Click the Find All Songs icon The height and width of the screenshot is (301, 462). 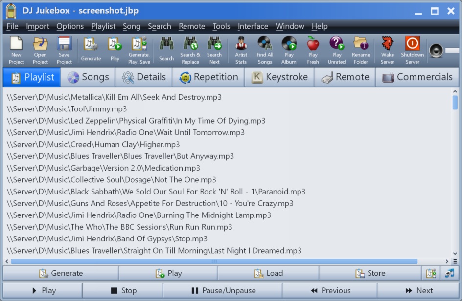point(264,49)
